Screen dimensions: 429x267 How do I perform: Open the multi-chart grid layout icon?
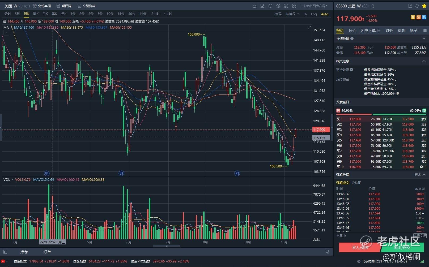(x=294, y=6)
